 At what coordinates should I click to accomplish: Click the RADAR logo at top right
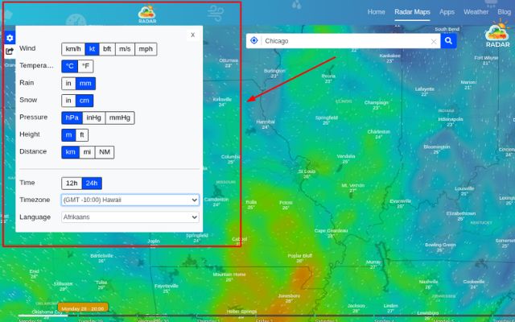pyautogui.click(x=497, y=34)
